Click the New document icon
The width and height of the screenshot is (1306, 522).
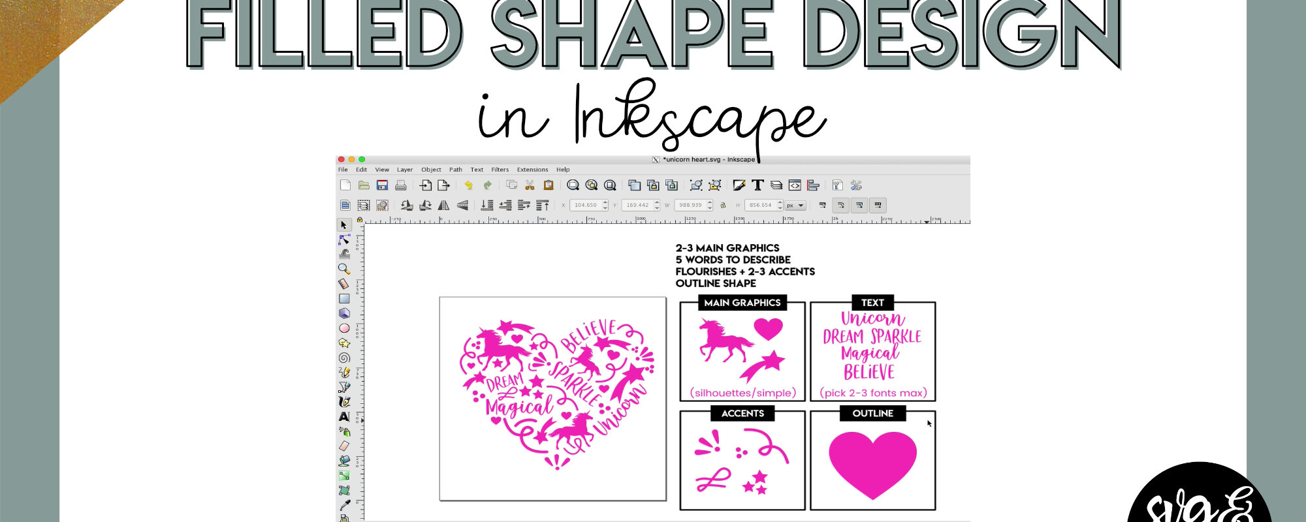345,185
